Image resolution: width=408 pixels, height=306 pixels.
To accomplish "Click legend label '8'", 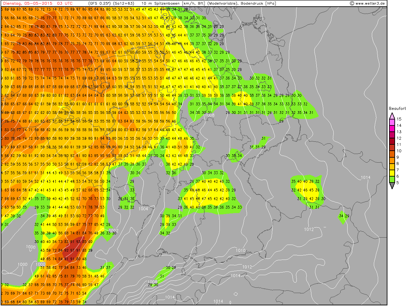I will (x=398, y=163).
